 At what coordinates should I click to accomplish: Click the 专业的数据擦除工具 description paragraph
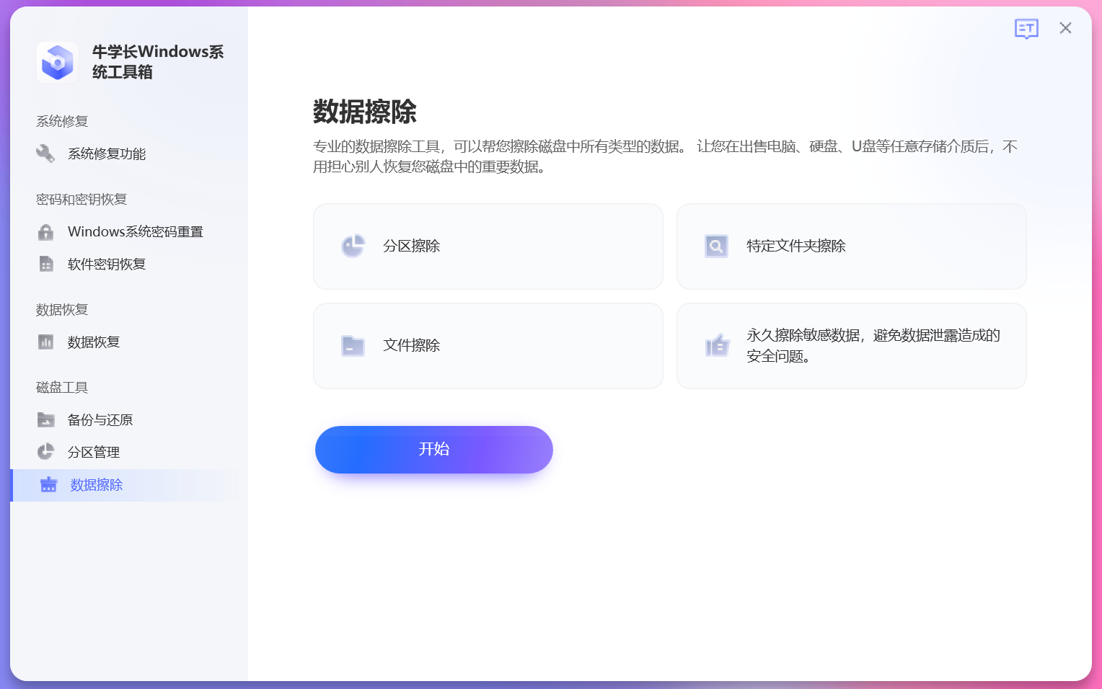tap(665, 157)
